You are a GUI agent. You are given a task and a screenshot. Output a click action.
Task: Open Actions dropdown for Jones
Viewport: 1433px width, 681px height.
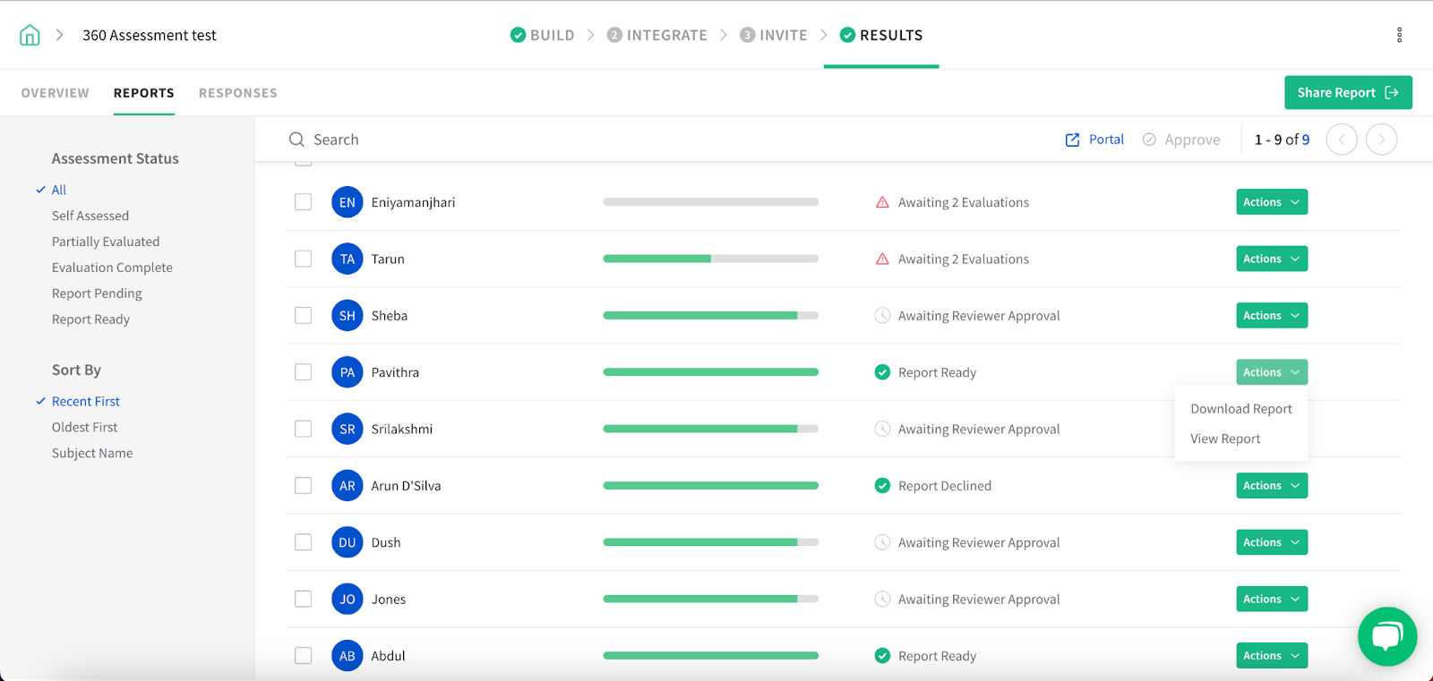[1272, 599]
